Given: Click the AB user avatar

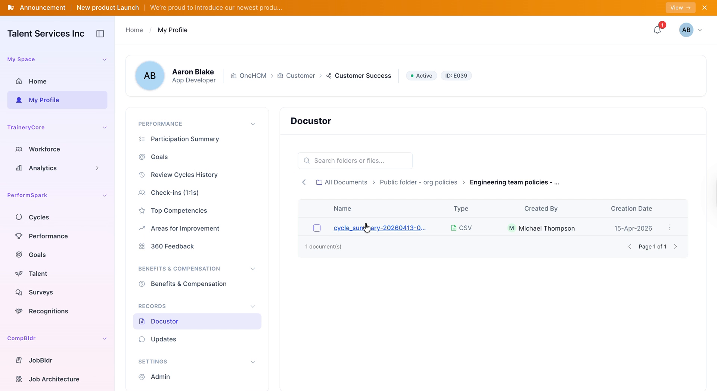Looking at the screenshot, I should click(686, 30).
